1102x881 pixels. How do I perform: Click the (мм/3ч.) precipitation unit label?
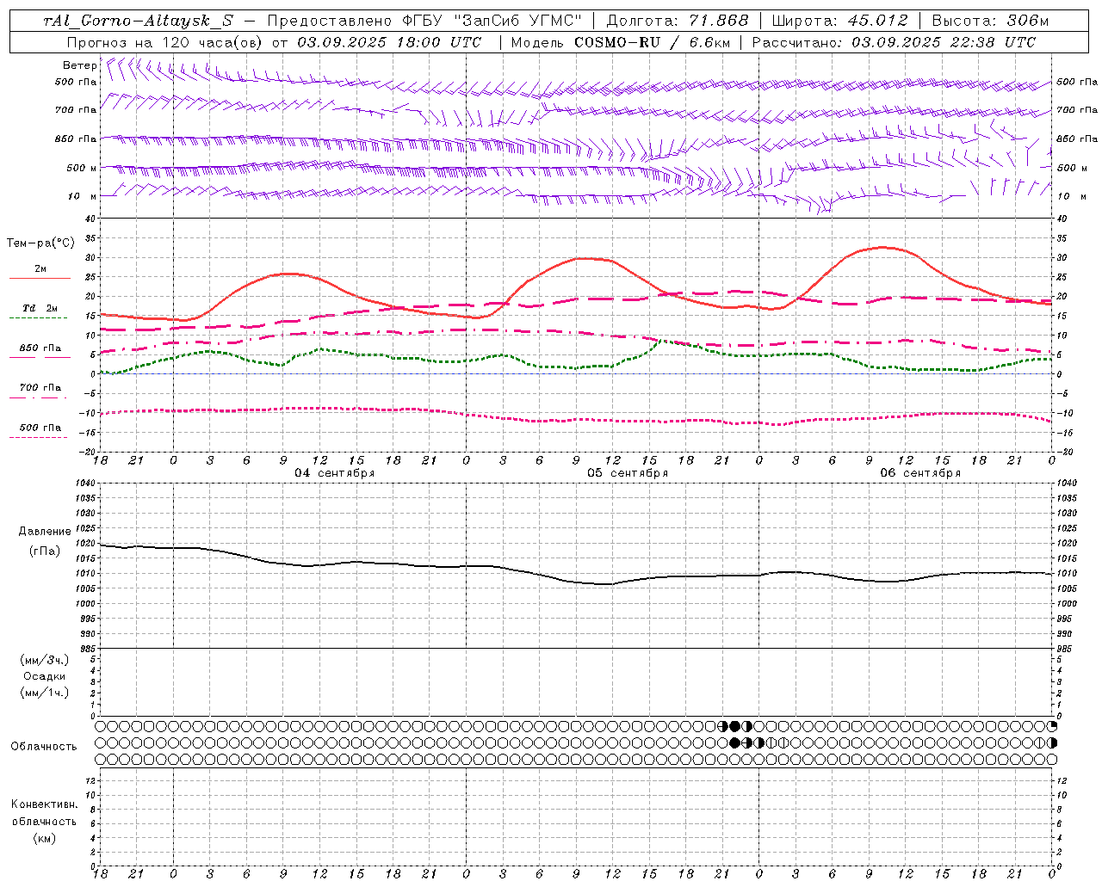[45, 660]
